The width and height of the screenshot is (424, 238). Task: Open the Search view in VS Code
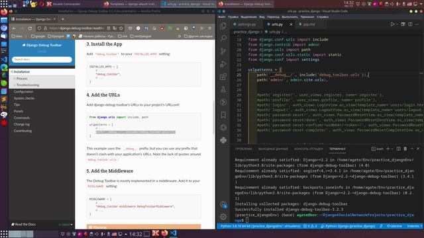(223, 38)
